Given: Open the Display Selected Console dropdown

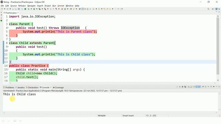Looking at the screenshot, I should coord(208,87).
